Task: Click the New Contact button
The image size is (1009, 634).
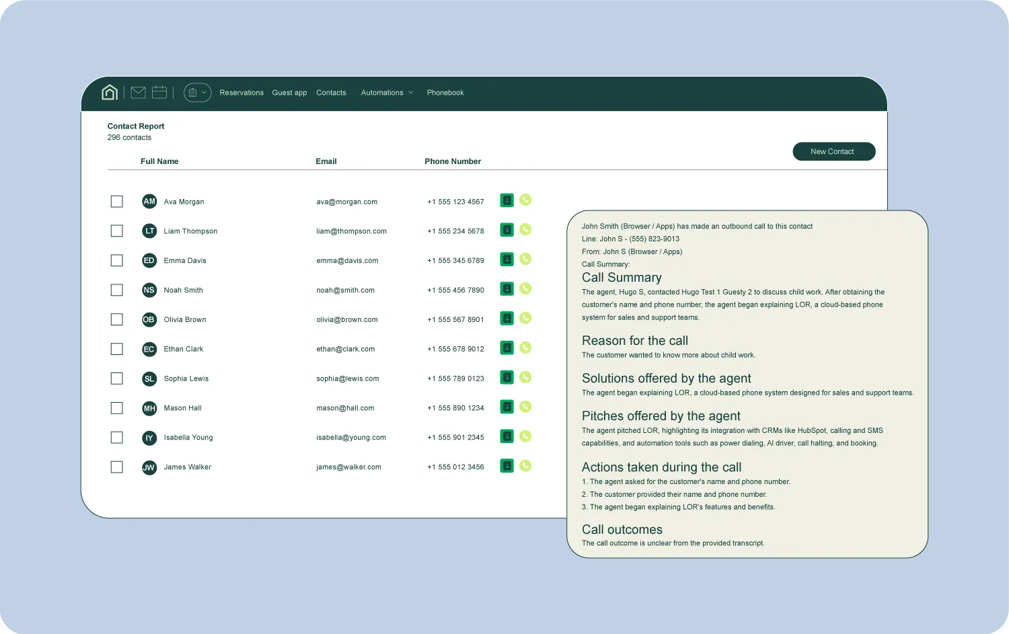Action: coord(834,151)
